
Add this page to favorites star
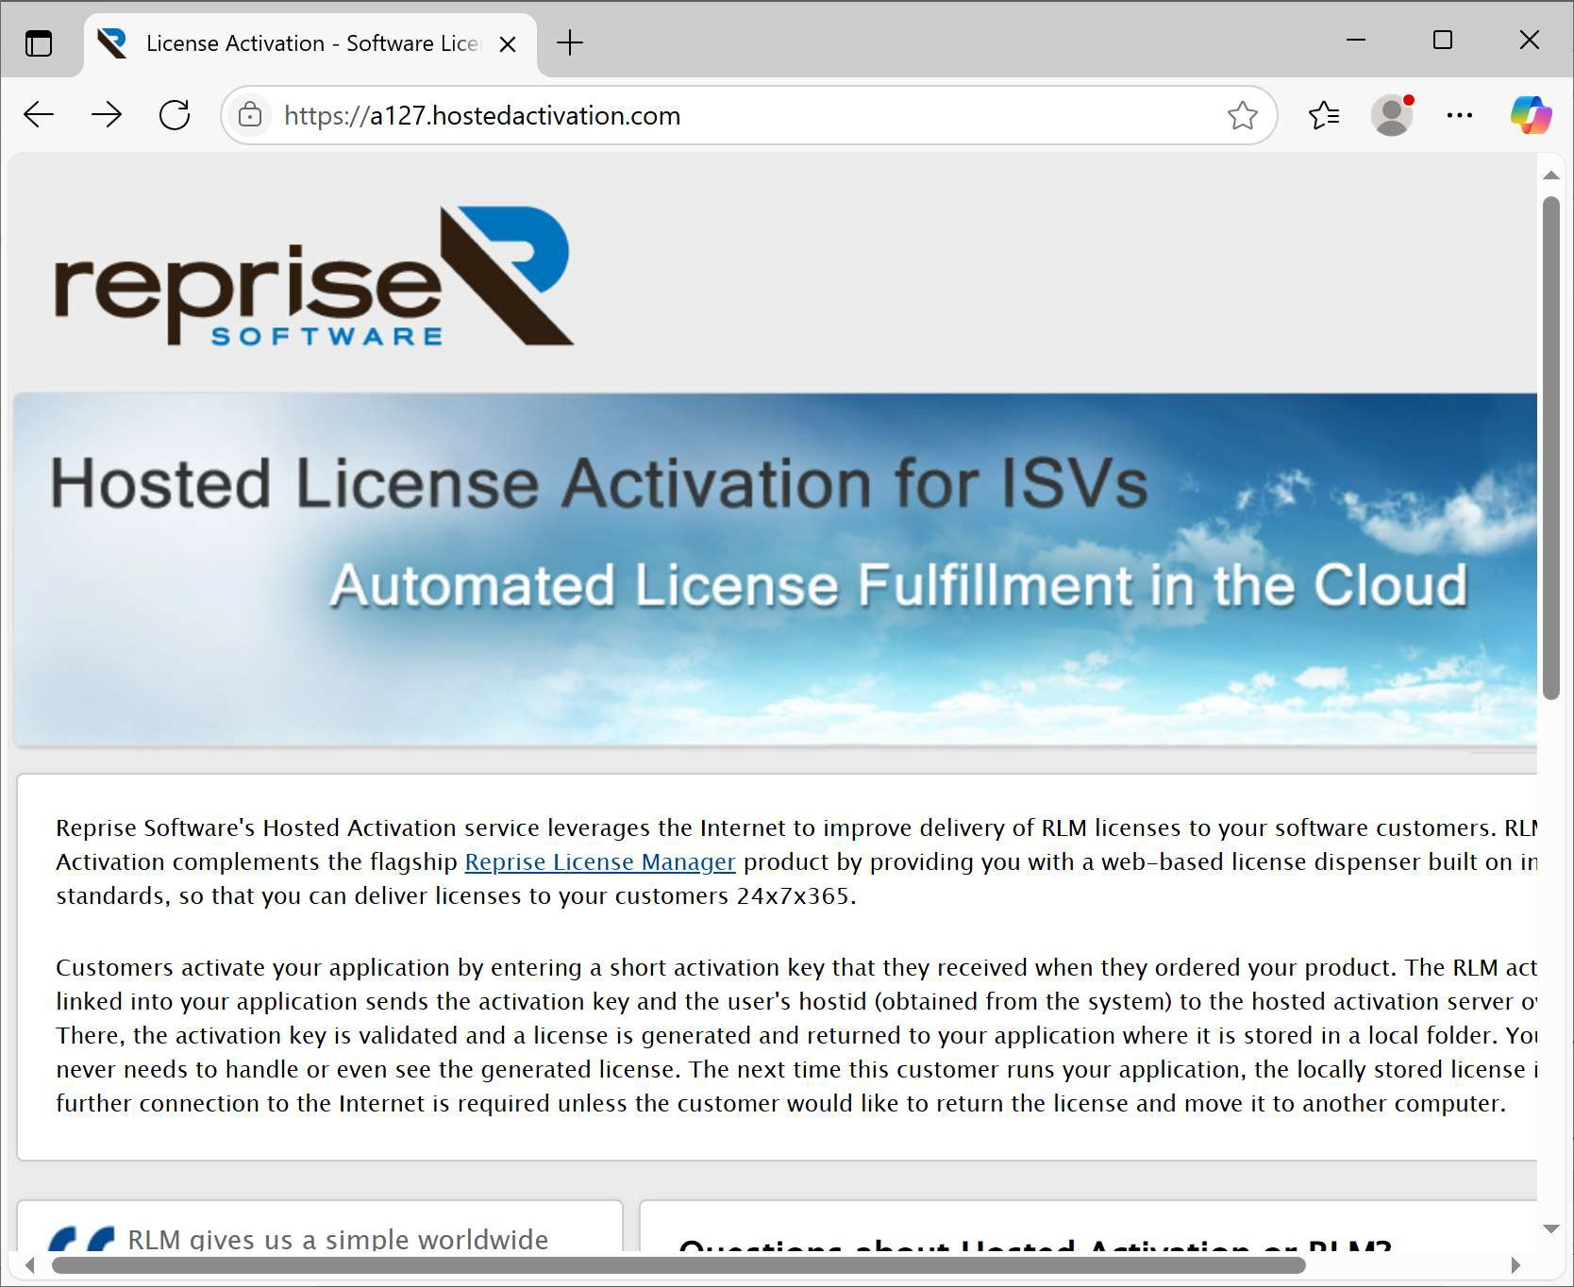click(1242, 115)
